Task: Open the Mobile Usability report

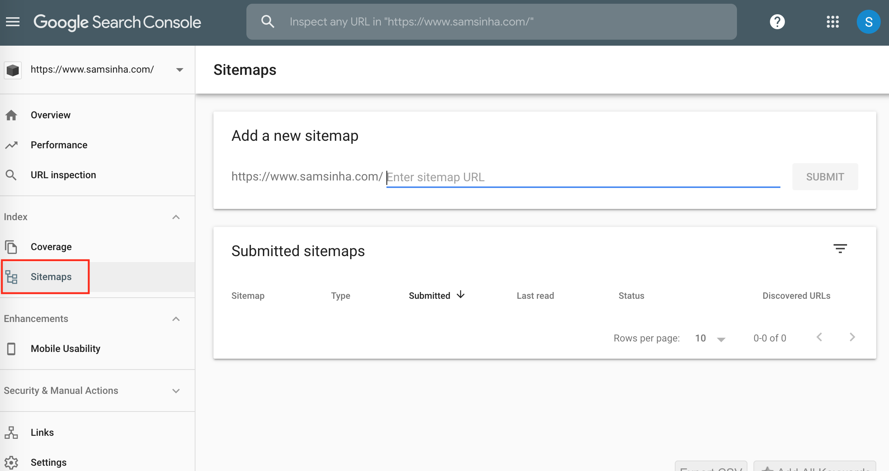Action: 97,349
